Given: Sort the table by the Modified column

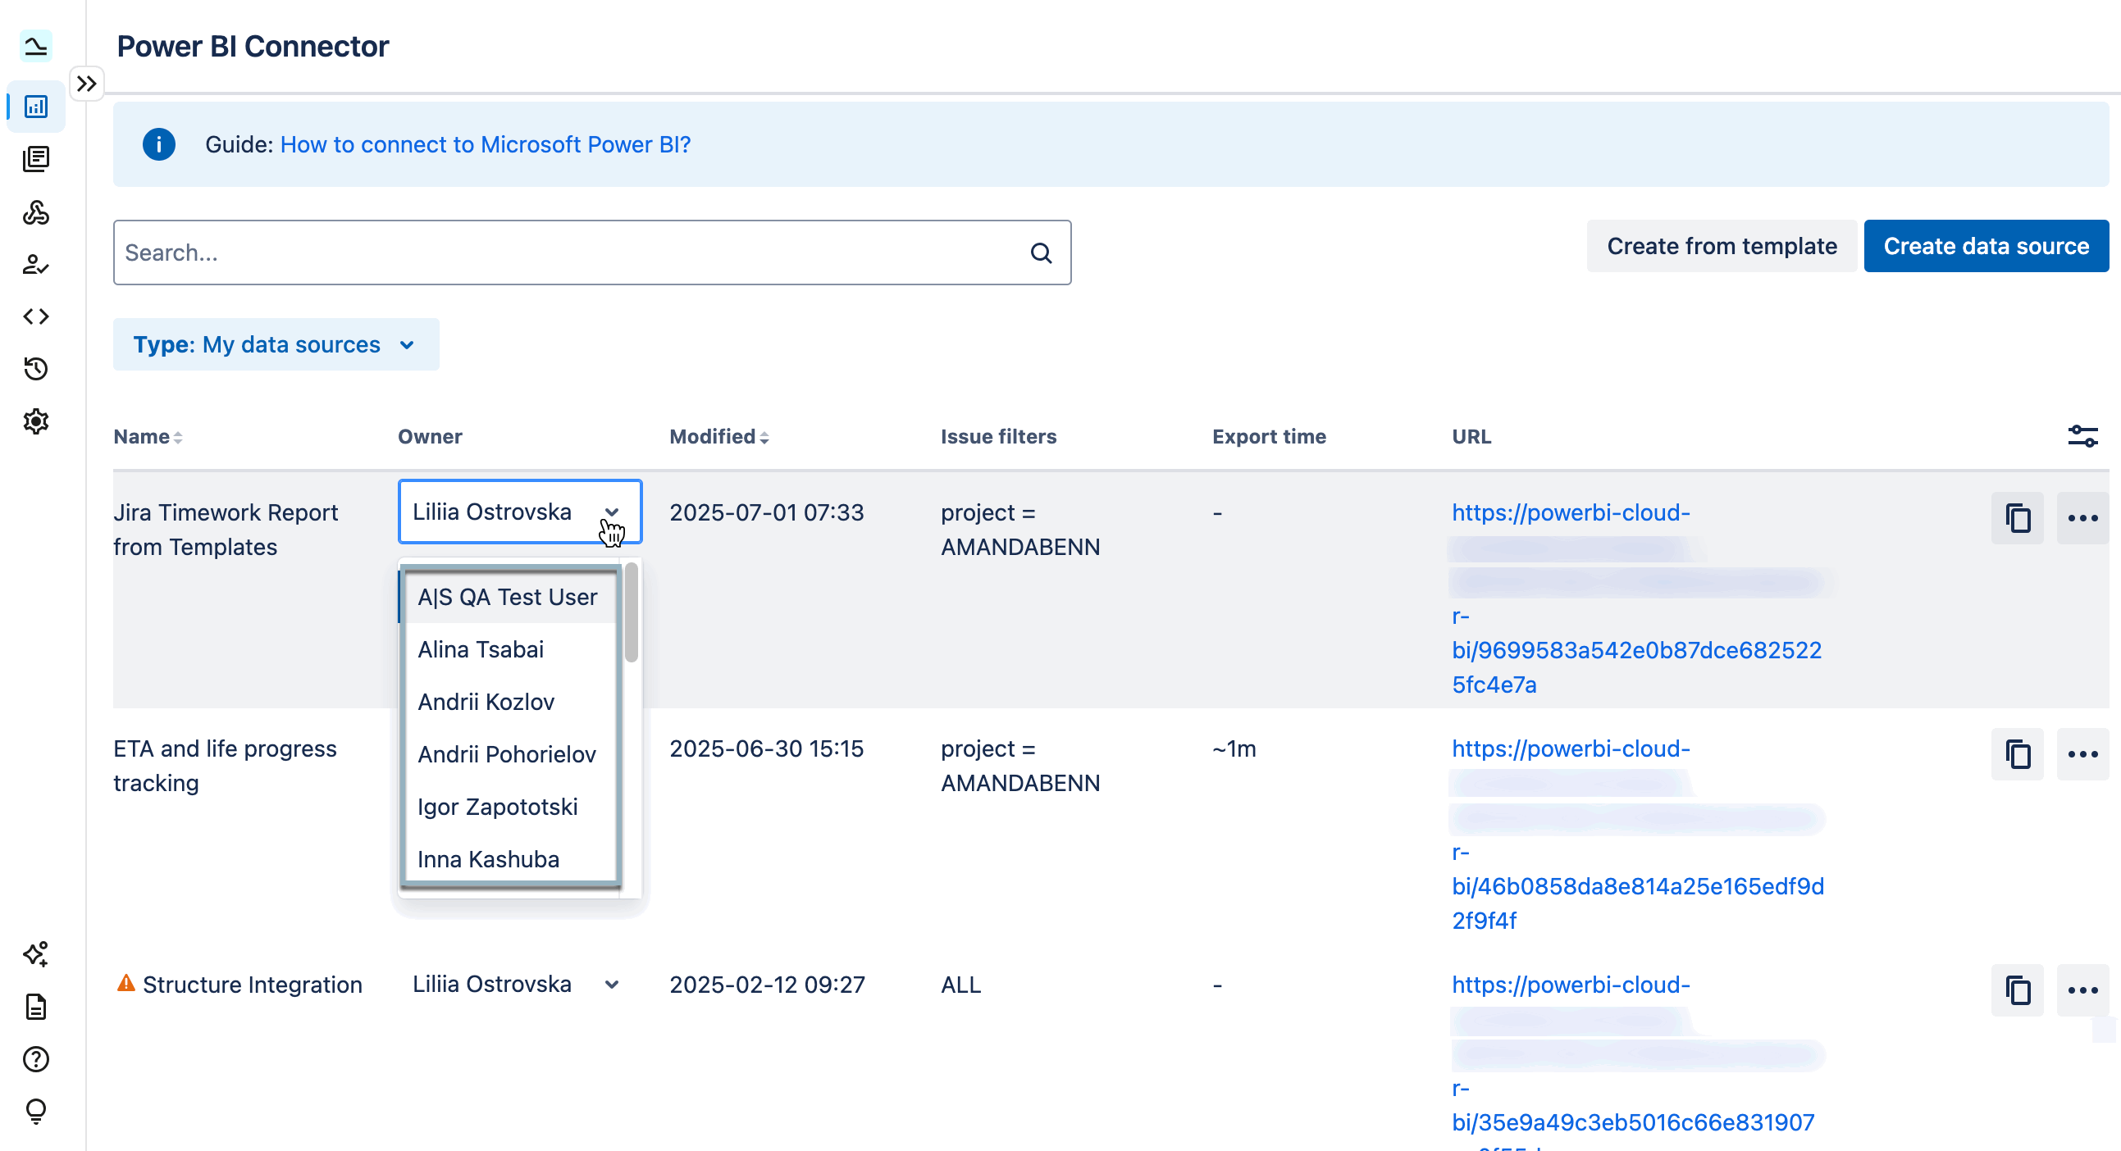Looking at the screenshot, I should tap(717, 436).
